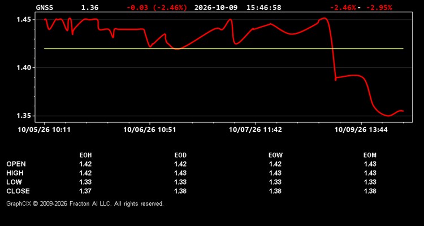
Task: Click the 1.40 y-axis label
Action: point(24,68)
